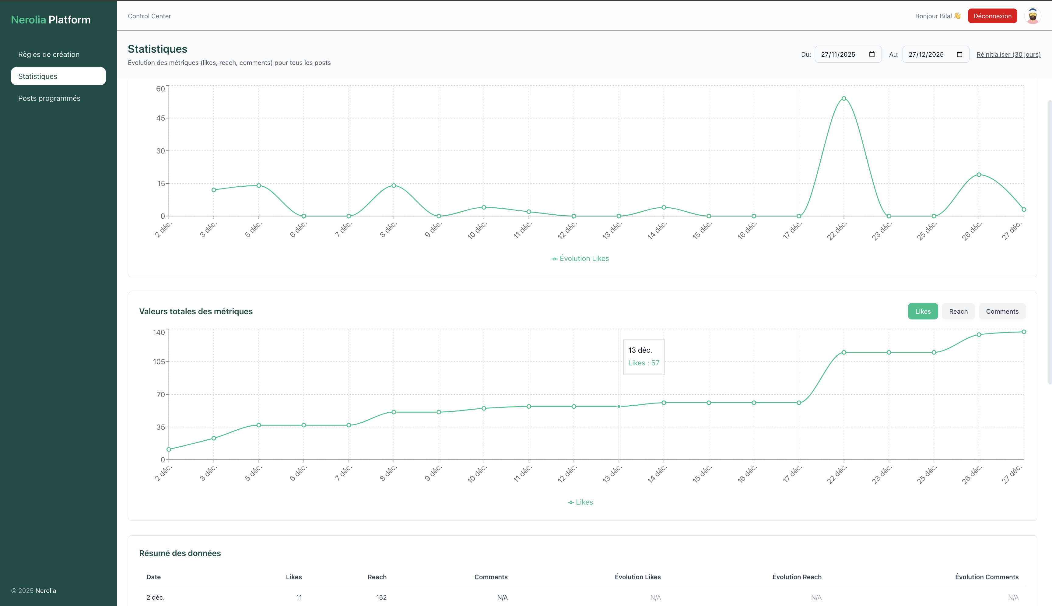The image size is (1052, 606).
Task: Click the Likes legend marker icon
Action: click(x=570, y=502)
